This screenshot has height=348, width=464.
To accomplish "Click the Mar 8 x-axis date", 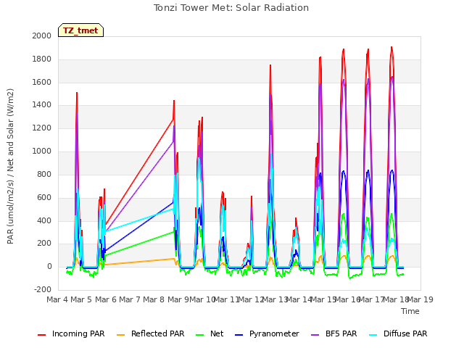I will 154,299.
